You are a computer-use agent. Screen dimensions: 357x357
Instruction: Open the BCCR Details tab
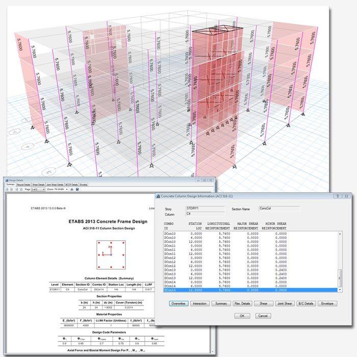click(72, 185)
